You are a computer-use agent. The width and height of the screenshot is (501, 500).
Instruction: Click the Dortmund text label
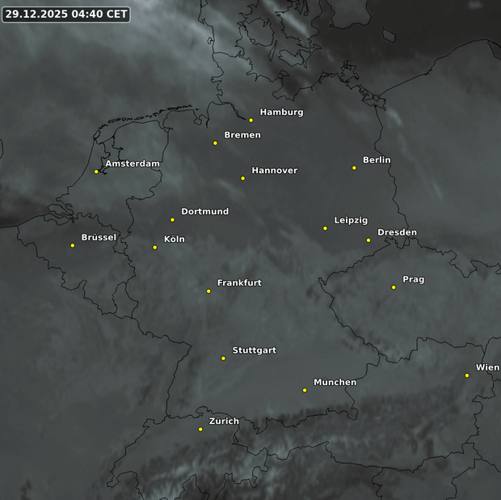204,212
